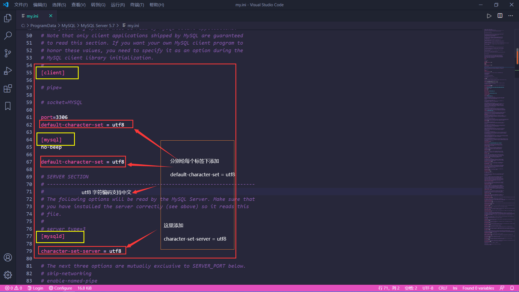Open the Source Control view
Image resolution: width=519 pixels, height=292 pixels.
(8, 53)
